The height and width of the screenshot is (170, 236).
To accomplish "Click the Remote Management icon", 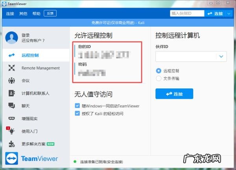I will (x=11, y=68).
